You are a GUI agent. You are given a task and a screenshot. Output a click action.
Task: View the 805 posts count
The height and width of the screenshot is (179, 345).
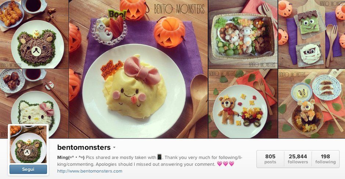(270, 159)
